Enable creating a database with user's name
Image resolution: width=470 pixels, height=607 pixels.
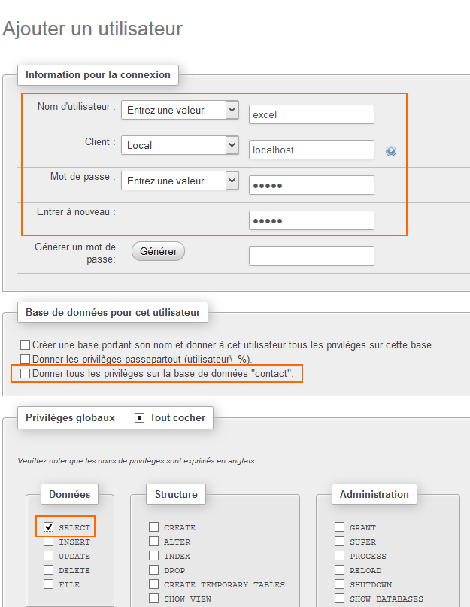click(x=26, y=345)
